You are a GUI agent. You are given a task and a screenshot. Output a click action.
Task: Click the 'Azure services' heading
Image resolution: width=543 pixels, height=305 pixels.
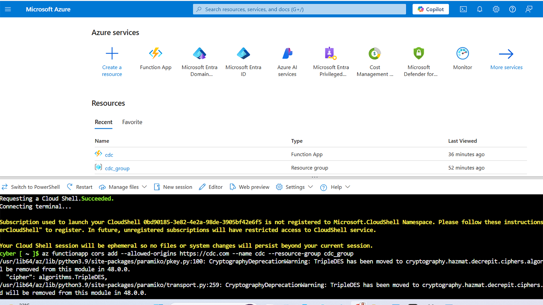[115, 32]
